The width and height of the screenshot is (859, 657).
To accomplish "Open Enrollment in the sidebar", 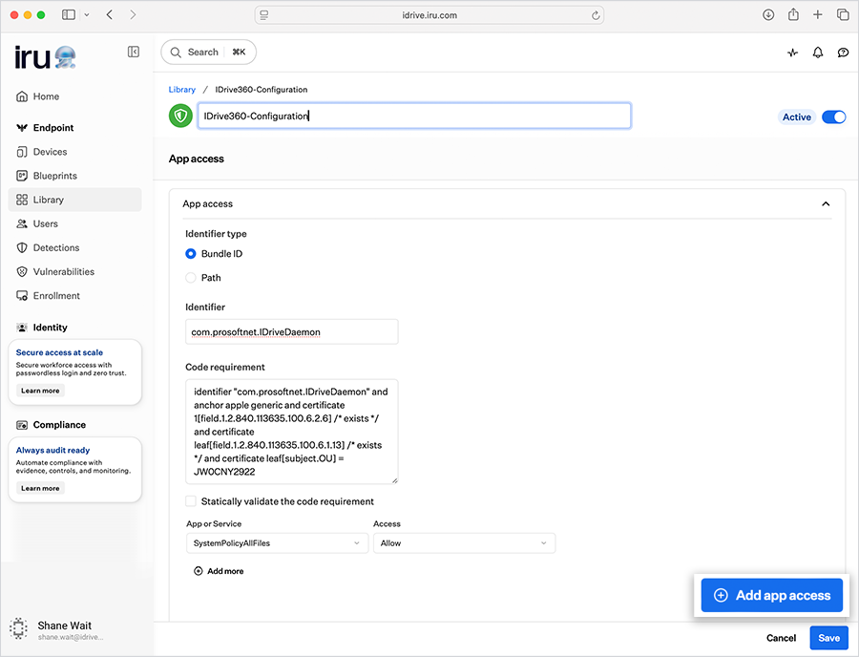I will [x=75, y=296].
